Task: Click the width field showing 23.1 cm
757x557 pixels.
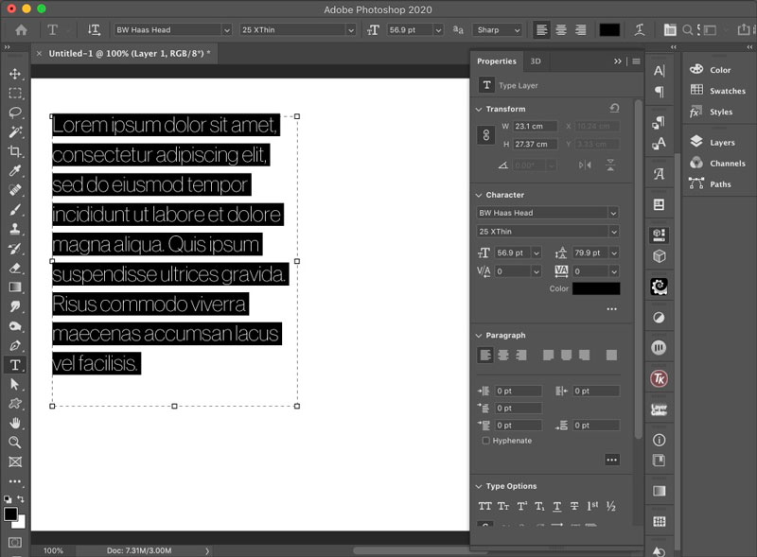Action: 535,126
